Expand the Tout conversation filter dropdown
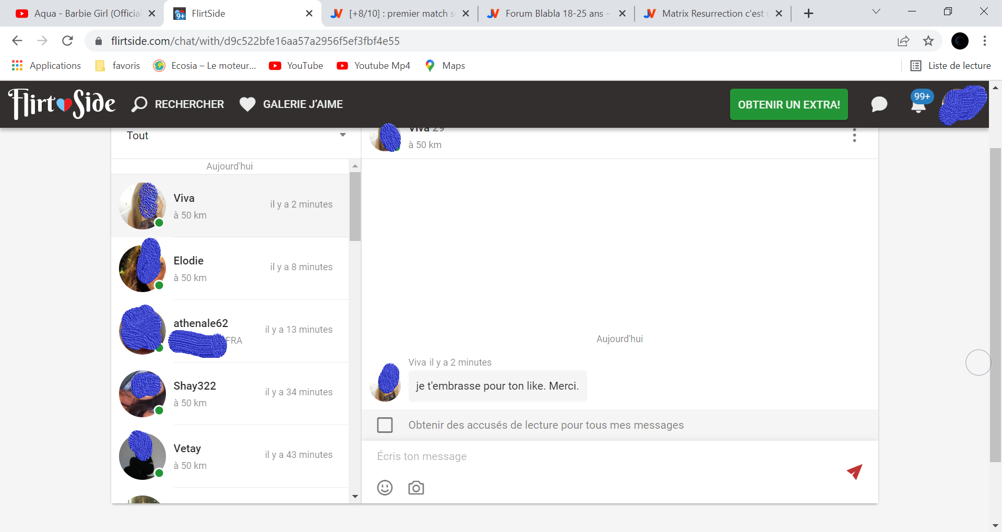The image size is (1002, 532). pyautogui.click(x=236, y=136)
